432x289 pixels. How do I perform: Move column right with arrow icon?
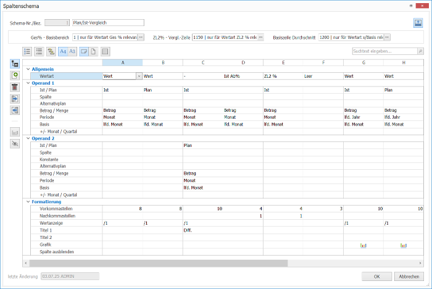pos(15,99)
